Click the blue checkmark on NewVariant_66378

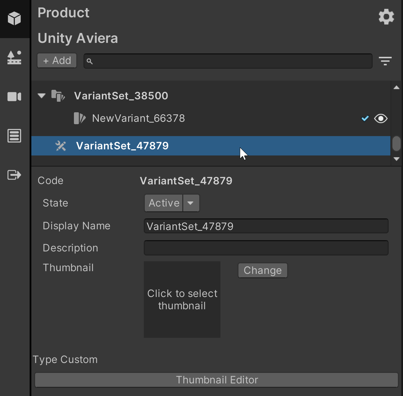click(x=365, y=118)
